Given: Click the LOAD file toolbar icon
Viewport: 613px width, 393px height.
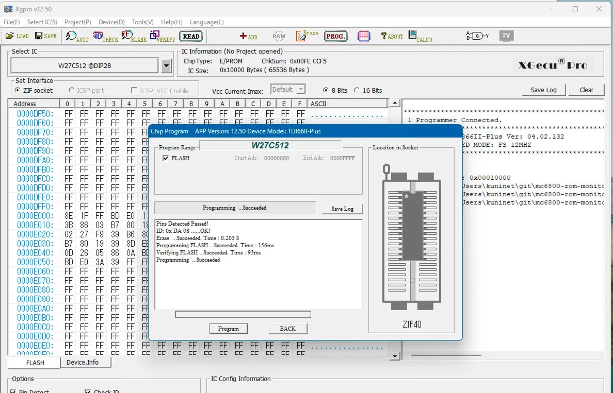Looking at the screenshot, I should point(17,36).
